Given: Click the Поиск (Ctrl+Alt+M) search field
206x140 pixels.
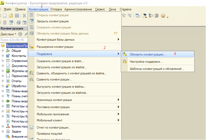Looking at the screenshot, I should (x=14, y=40).
